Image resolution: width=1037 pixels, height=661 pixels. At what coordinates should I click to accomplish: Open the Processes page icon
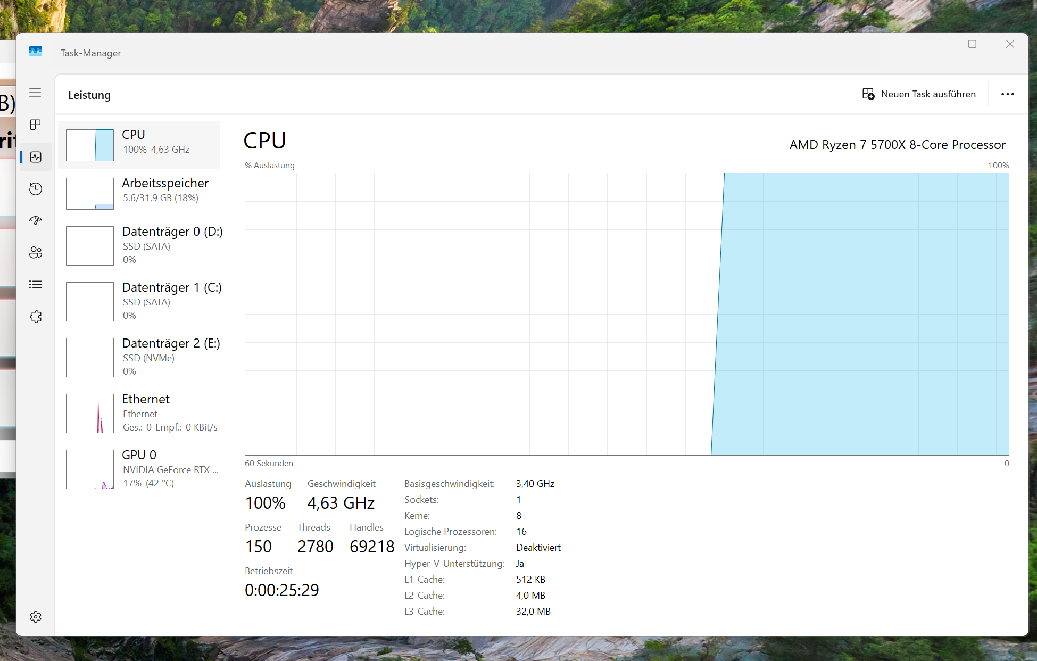pyautogui.click(x=35, y=125)
